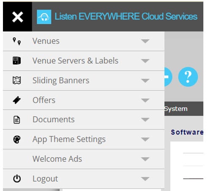Click the blue question mark help button

(x=188, y=77)
